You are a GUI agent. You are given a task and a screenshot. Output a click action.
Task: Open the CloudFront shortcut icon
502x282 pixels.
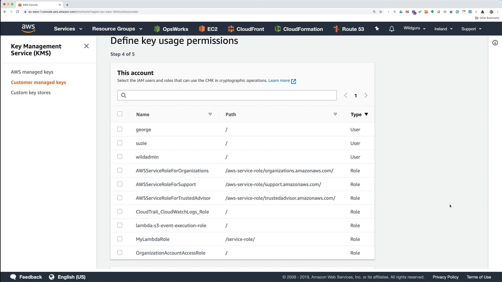(x=231, y=29)
